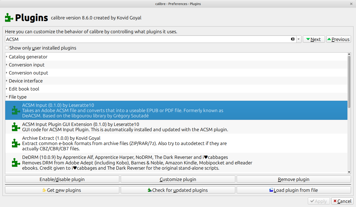
Task: Click Get new plugins button
Action: 62,190
